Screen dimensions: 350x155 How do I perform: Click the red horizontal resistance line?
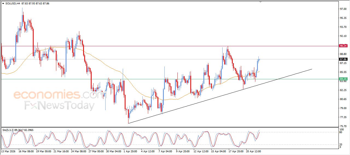tap(164, 46)
